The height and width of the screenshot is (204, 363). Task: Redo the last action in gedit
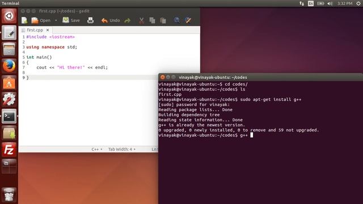(x=127, y=20)
